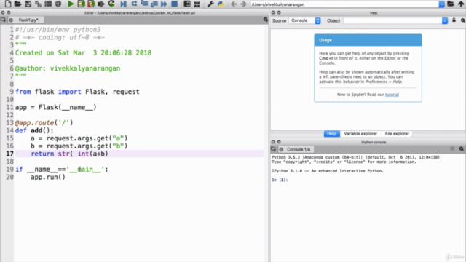Expand the Object combo box arrow
Screen dimensions: 466x262
(x=445, y=20)
